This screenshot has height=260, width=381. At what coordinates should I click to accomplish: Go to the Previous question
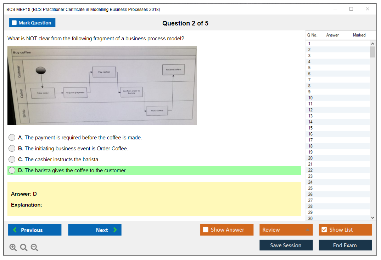tap(35, 230)
